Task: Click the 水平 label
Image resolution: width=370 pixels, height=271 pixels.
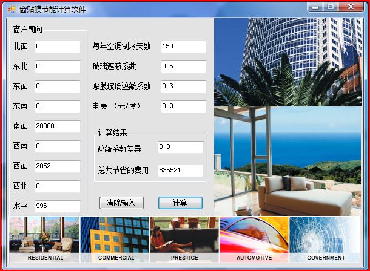Action: (x=21, y=206)
